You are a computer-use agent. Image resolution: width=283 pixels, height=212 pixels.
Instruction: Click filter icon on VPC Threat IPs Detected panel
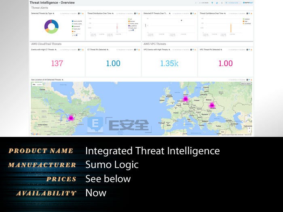249,50
